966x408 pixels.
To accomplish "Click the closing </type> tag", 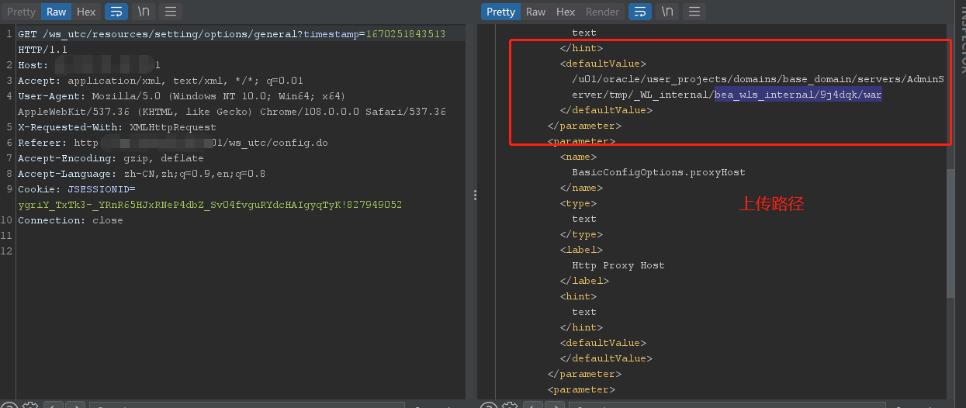I will pos(581,234).
